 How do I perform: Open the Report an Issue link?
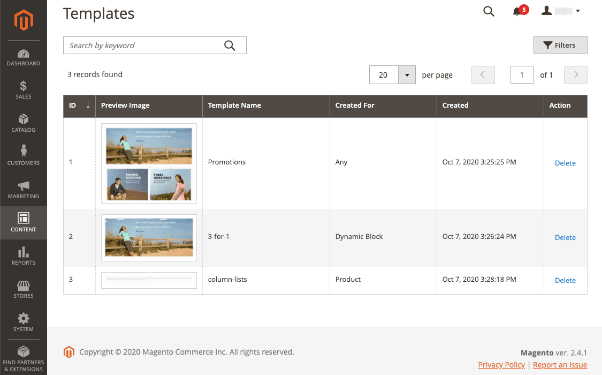pyautogui.click(x=560, y=365)
